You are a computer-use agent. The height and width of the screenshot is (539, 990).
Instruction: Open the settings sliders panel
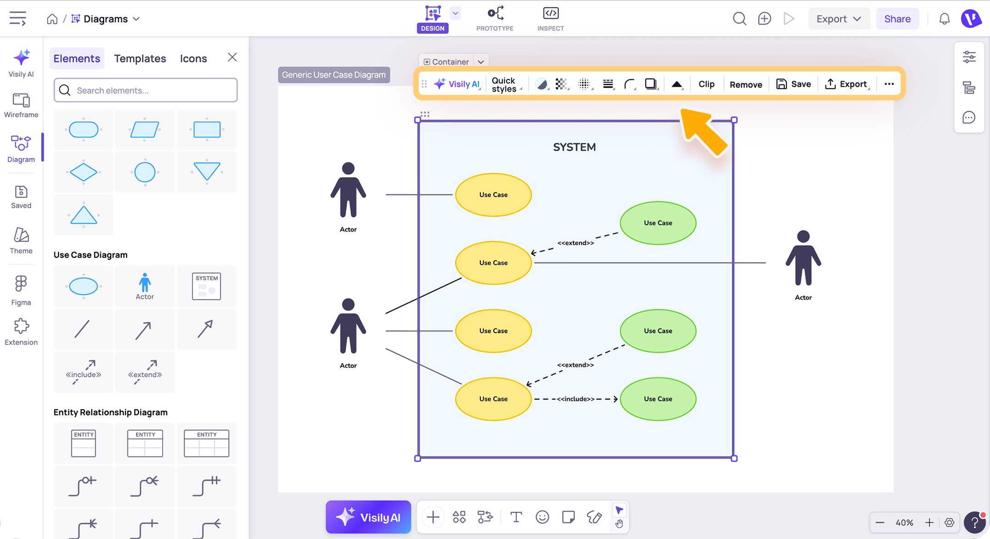pyautogui.click(x=969, y=57)
